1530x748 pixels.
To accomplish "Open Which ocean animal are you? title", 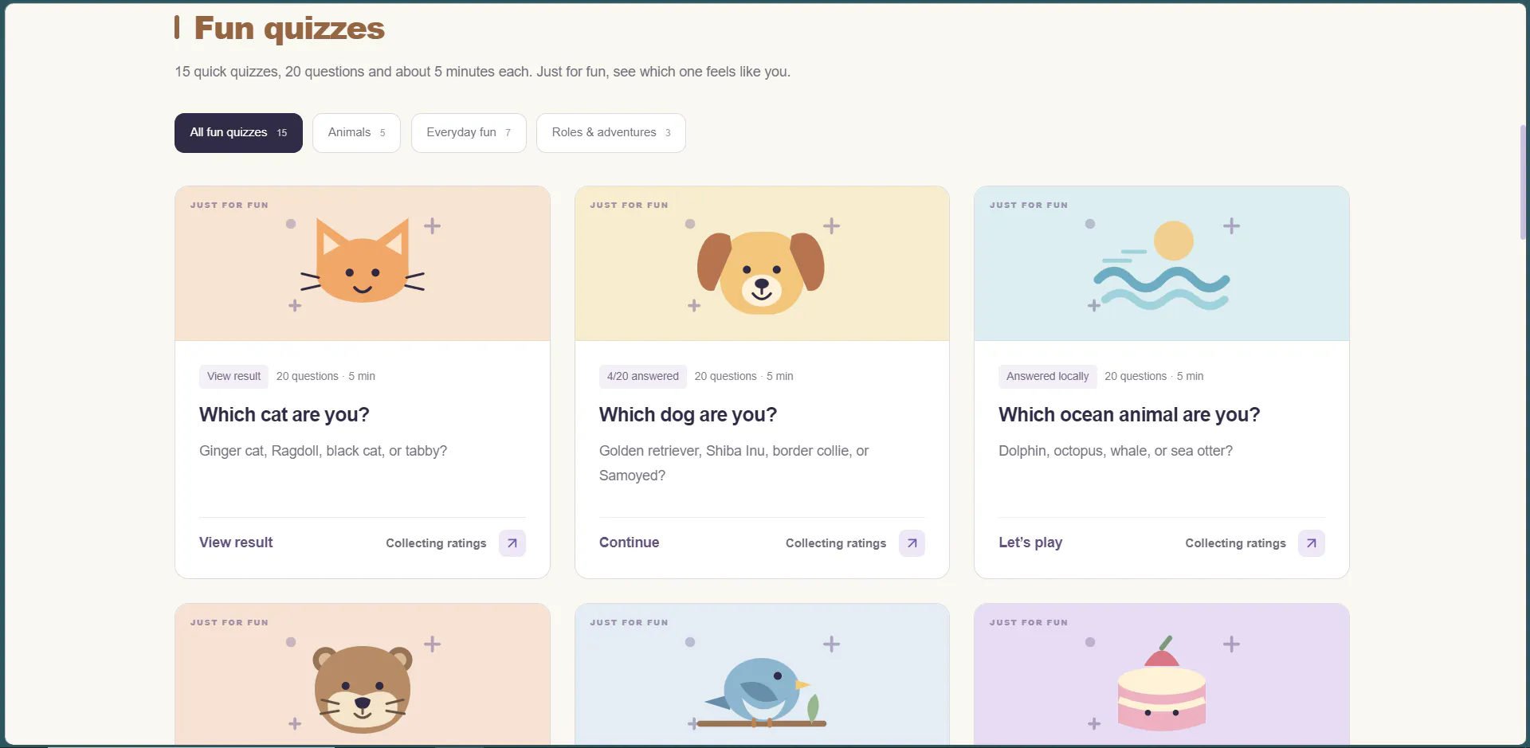I will [1129, 414].
